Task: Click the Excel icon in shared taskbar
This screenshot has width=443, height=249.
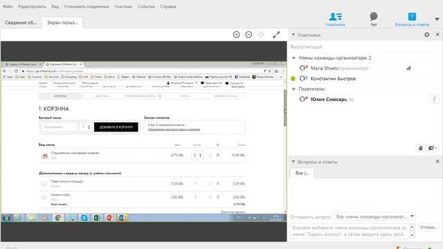Action: [x=97, y=218]
